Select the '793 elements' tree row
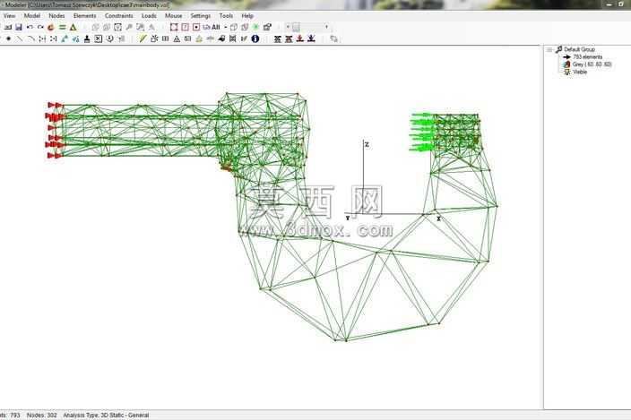 [x=588, y=57]
